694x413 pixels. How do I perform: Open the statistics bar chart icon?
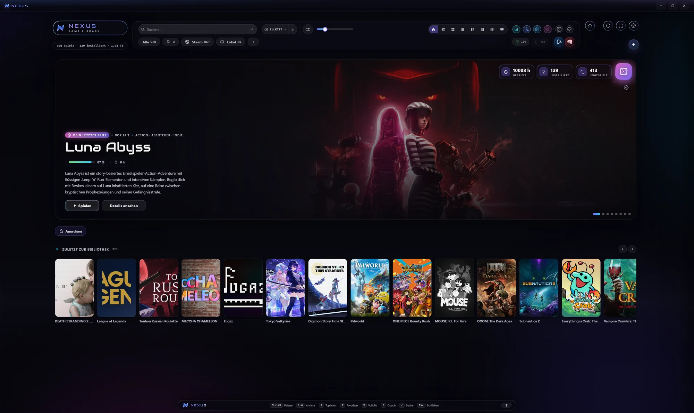click(516, 29)
